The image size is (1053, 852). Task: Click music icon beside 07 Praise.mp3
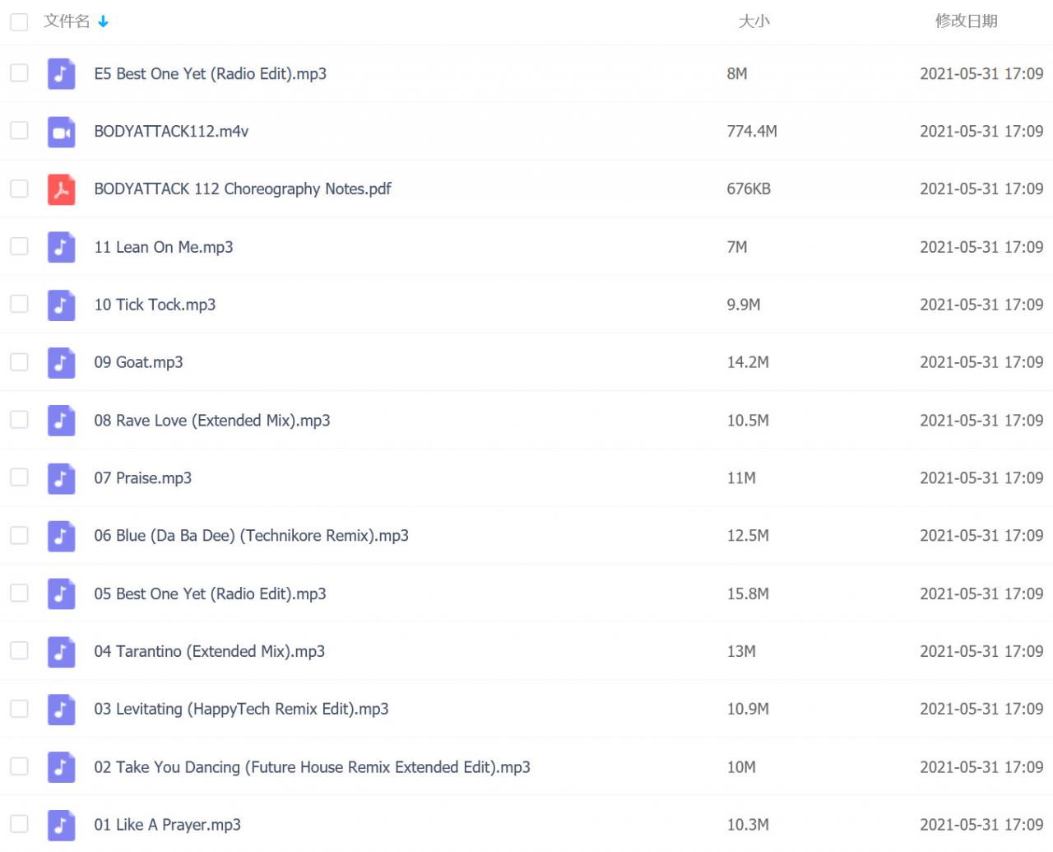pos(61,478)
